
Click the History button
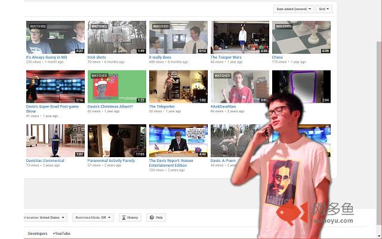pyautogui.click(x=130, y=217)
